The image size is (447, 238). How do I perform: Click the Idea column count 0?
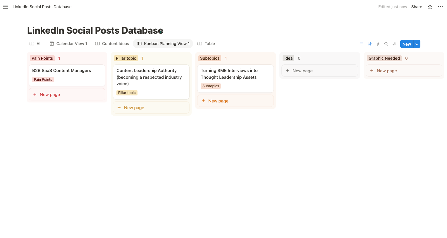tap(299, 58)
